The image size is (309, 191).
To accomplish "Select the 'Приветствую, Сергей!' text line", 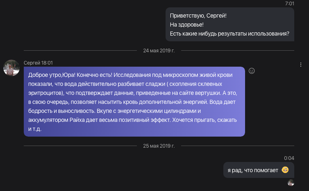I will coord(198,16).
